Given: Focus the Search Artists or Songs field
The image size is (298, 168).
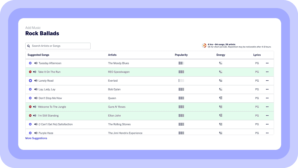Looking at the screenshot, I should pyautogui.click(x=58, y=46).
